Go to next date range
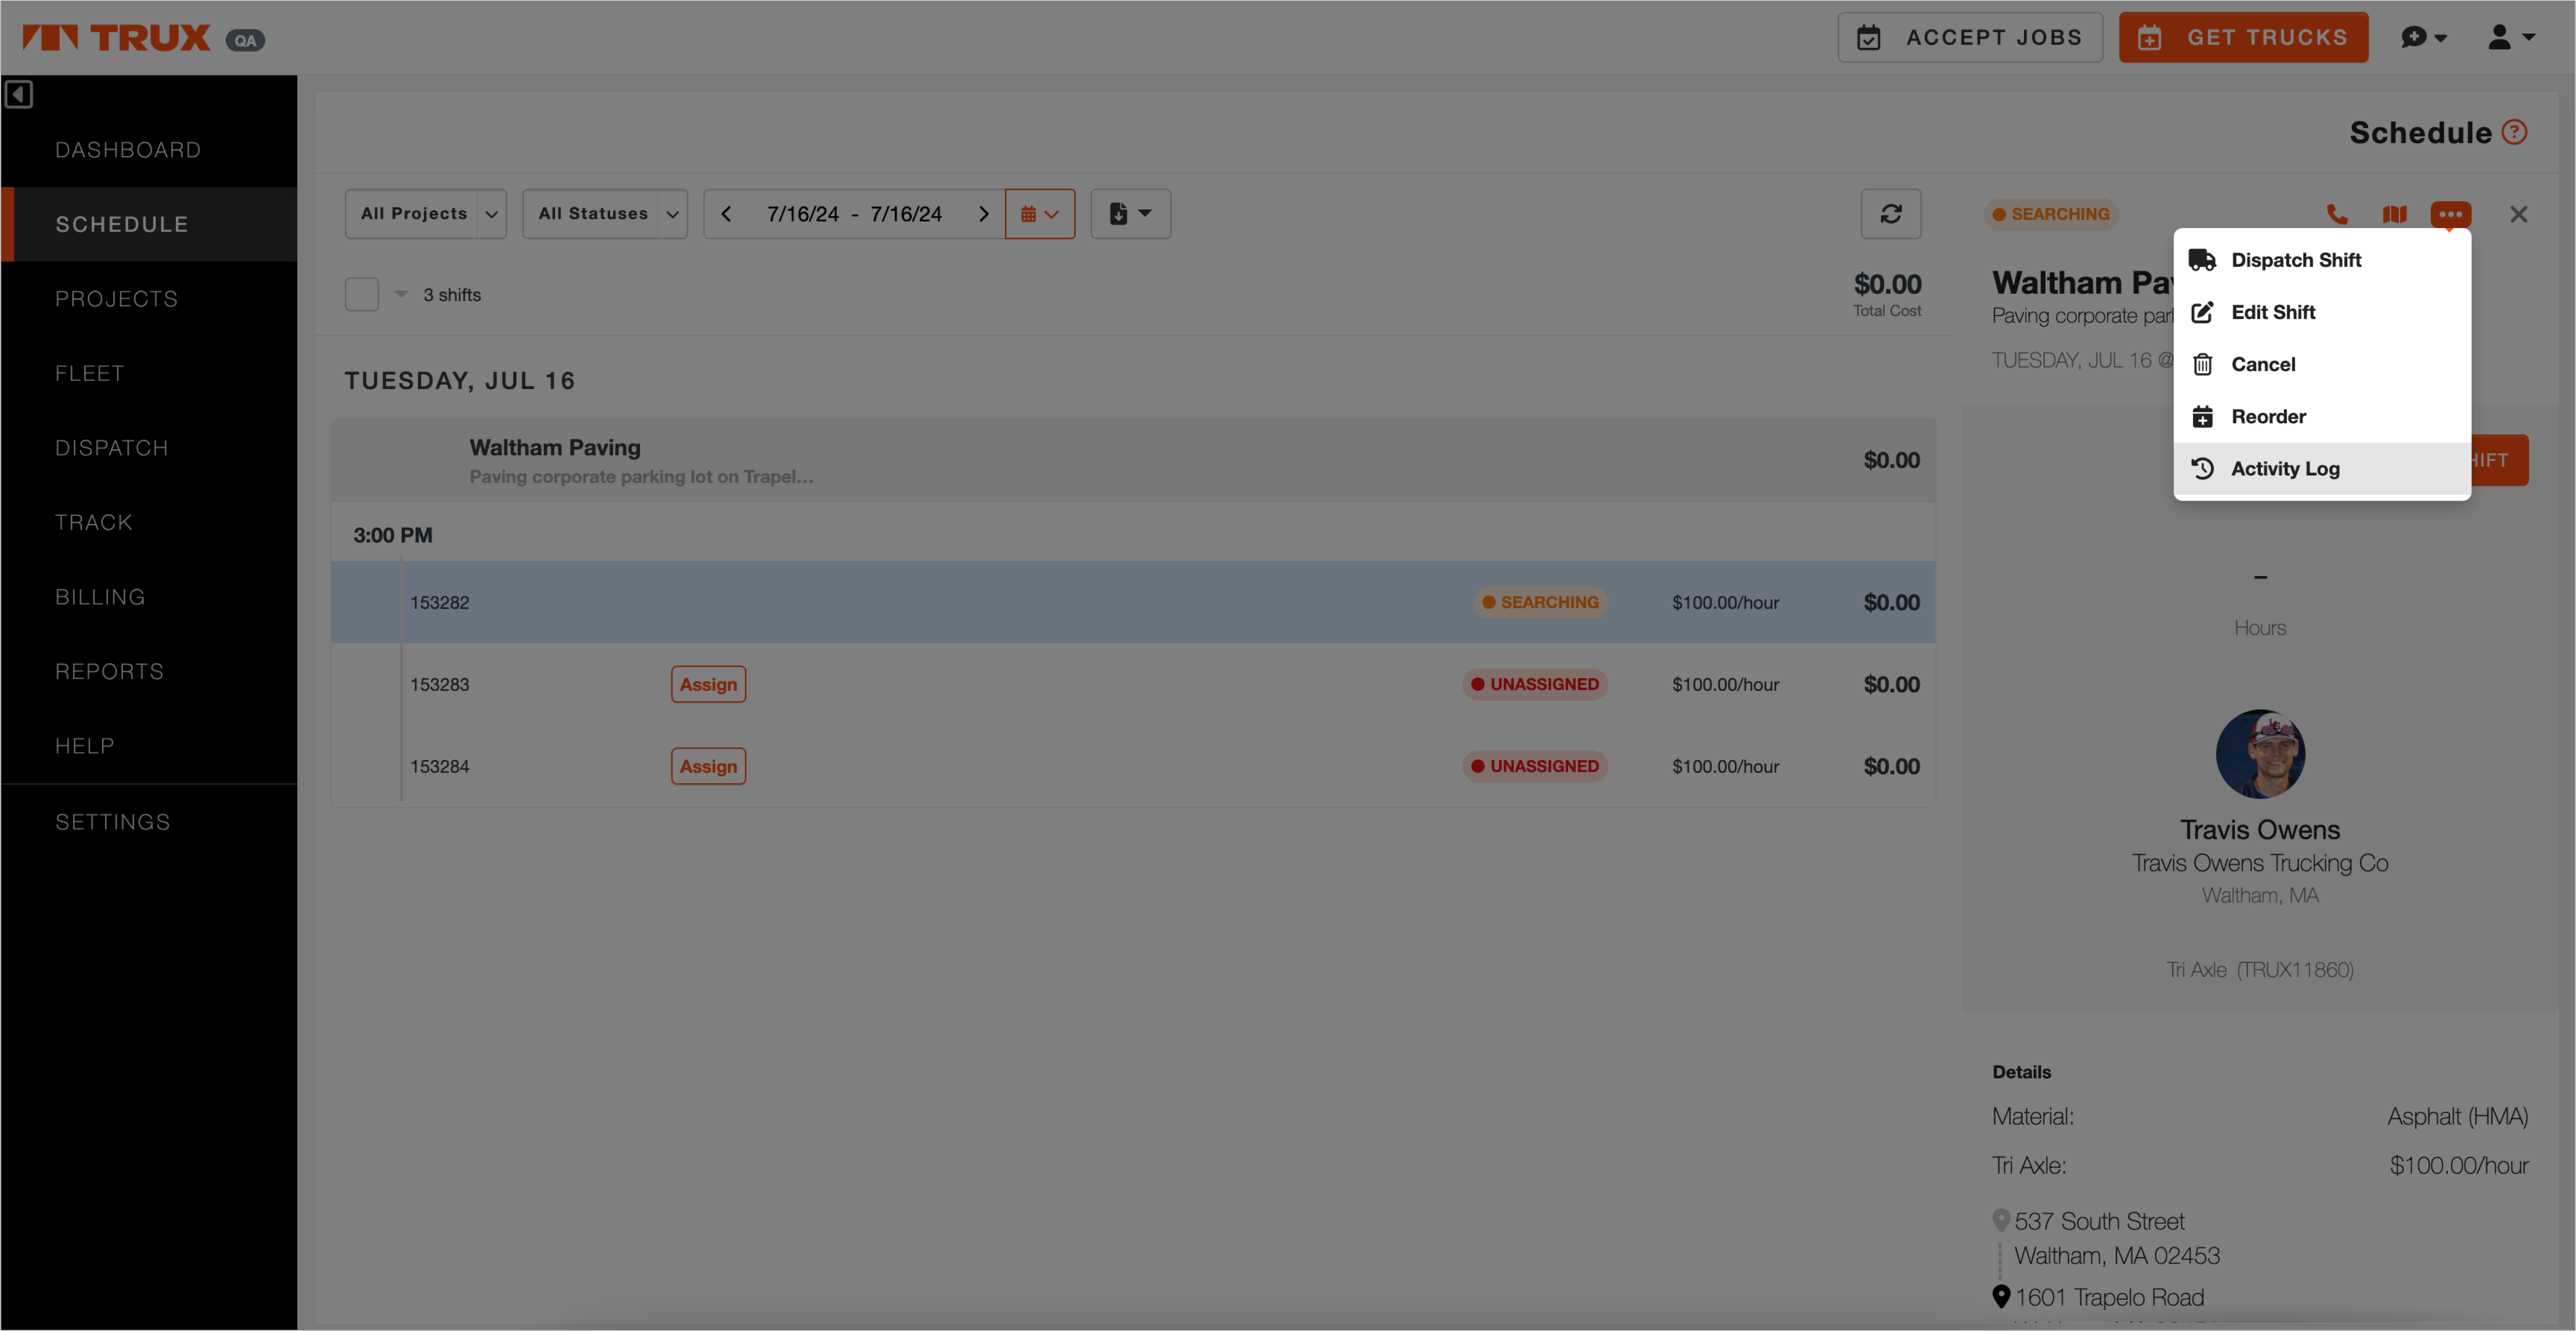The image size is (2576, 1331). coord(983,214)
